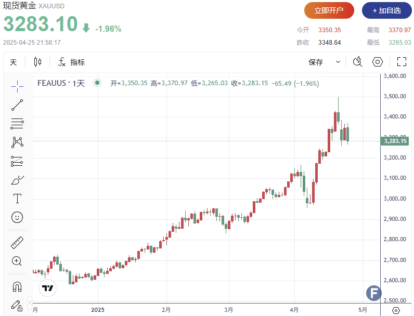Open the emoji sticker tool
This screenshot has width=414, height=316.
[x=17, y=217]
